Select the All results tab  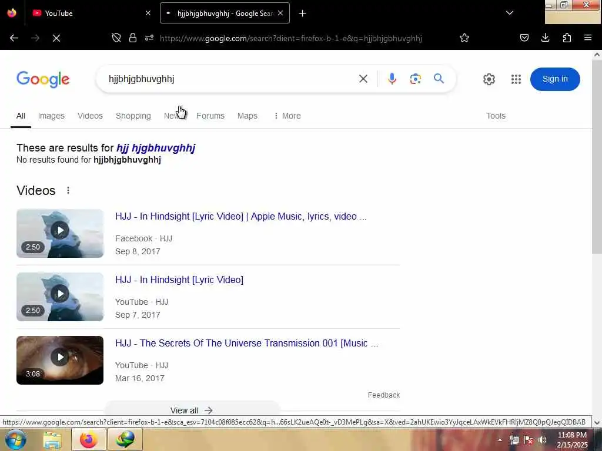point(21,116)
